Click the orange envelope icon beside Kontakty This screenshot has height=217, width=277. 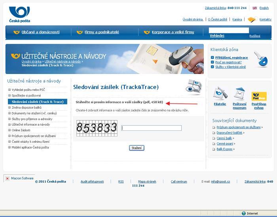252,19
